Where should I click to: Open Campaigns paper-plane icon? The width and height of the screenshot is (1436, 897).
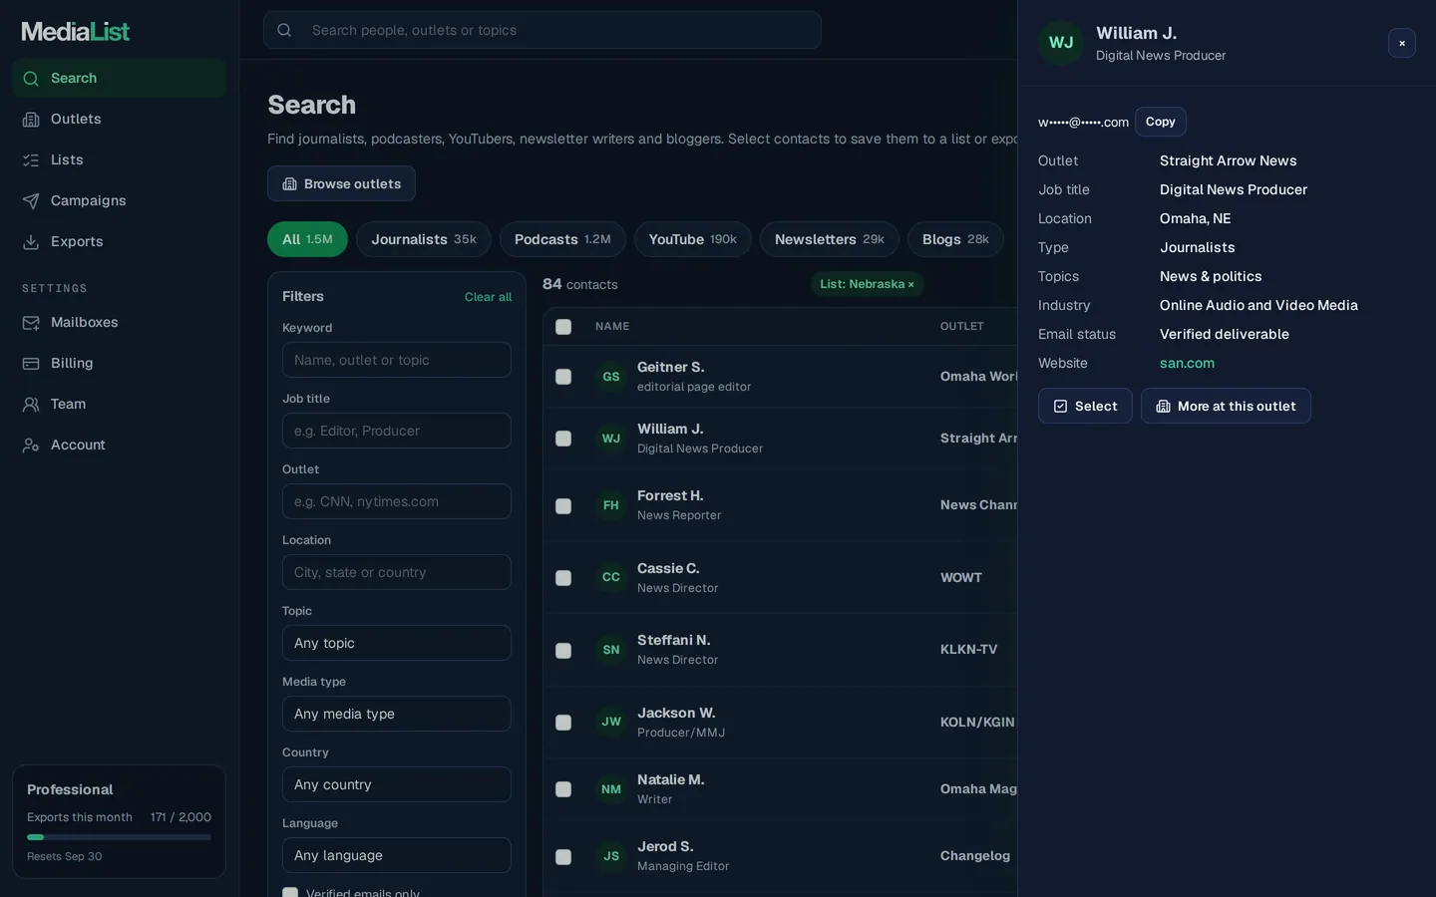click(x=31, y=201)
